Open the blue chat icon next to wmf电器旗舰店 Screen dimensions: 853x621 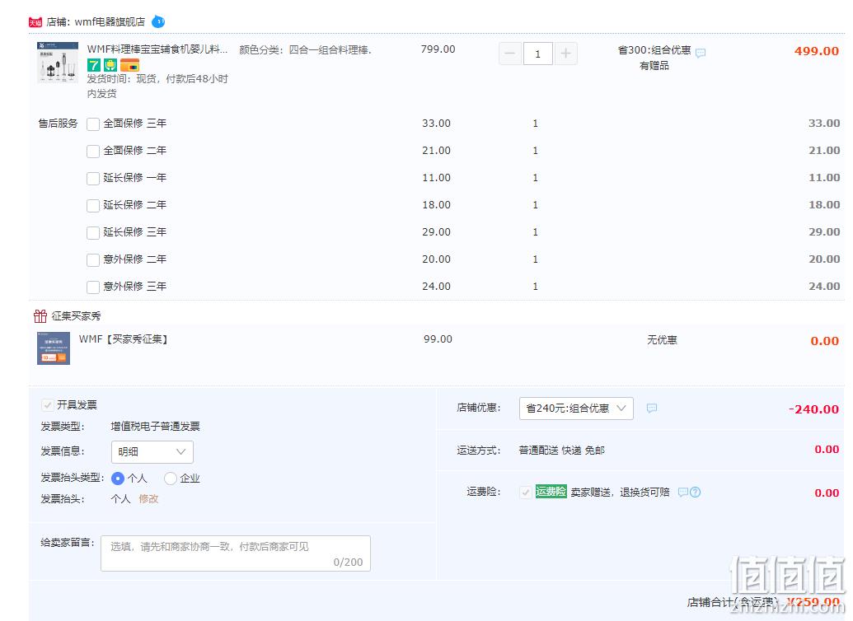click(157, 21)
